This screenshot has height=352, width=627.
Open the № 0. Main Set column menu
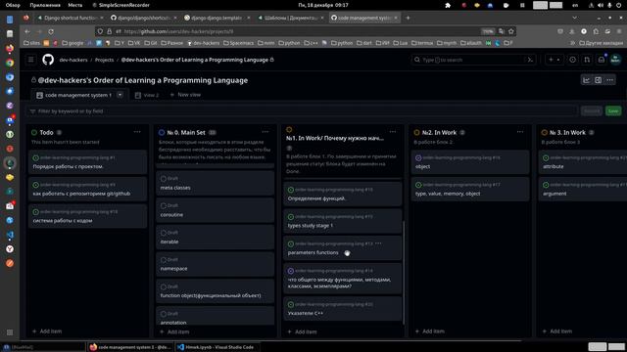pos(265,132)
